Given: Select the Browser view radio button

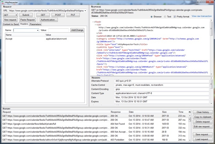Looking at the screenshot, I should (x=151, y=17).
